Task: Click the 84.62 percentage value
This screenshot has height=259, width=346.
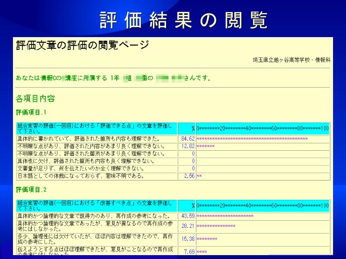Action: click(x=188, y=139)
